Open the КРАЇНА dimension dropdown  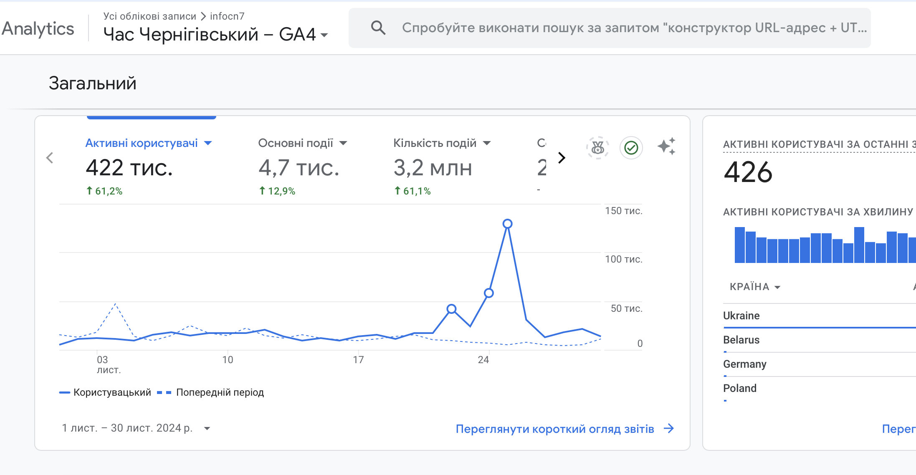click(755, 287)
